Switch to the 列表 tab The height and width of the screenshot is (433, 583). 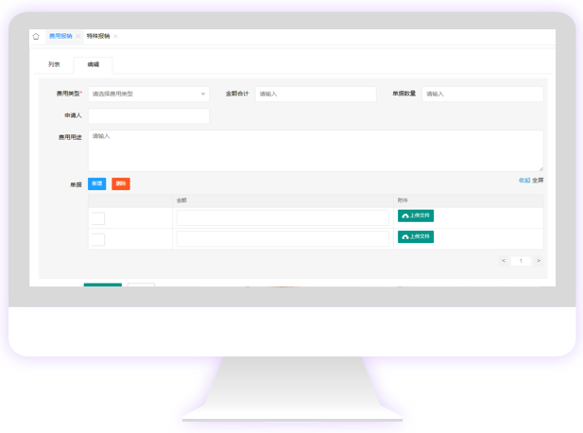tap(54, 64)
